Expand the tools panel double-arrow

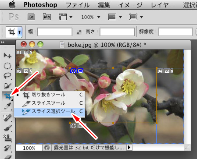(3, 42)
